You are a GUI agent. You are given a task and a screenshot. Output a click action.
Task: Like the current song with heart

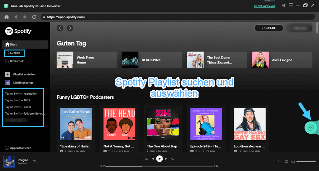pos(34,162)
